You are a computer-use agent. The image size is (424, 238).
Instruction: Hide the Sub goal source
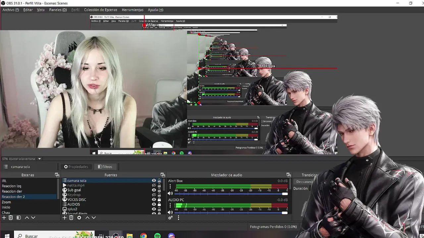pyautogui.click(x=154, y=190)
